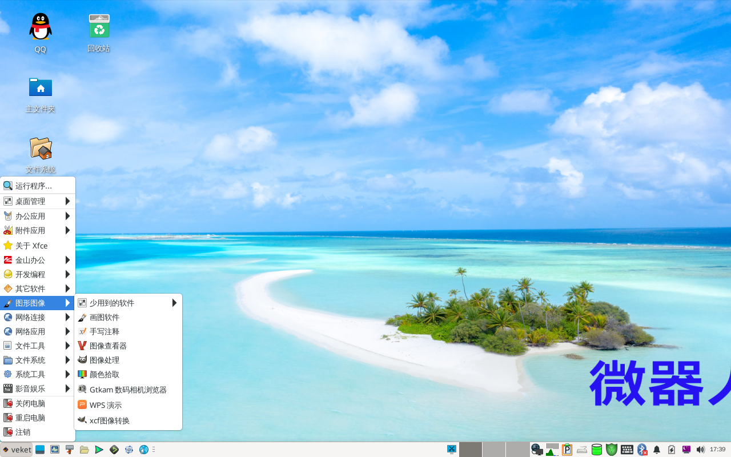Expand the 网络应用 submenu
This screenshot has width=731, height=457.
pyautogui.click(x=38, y=331)
